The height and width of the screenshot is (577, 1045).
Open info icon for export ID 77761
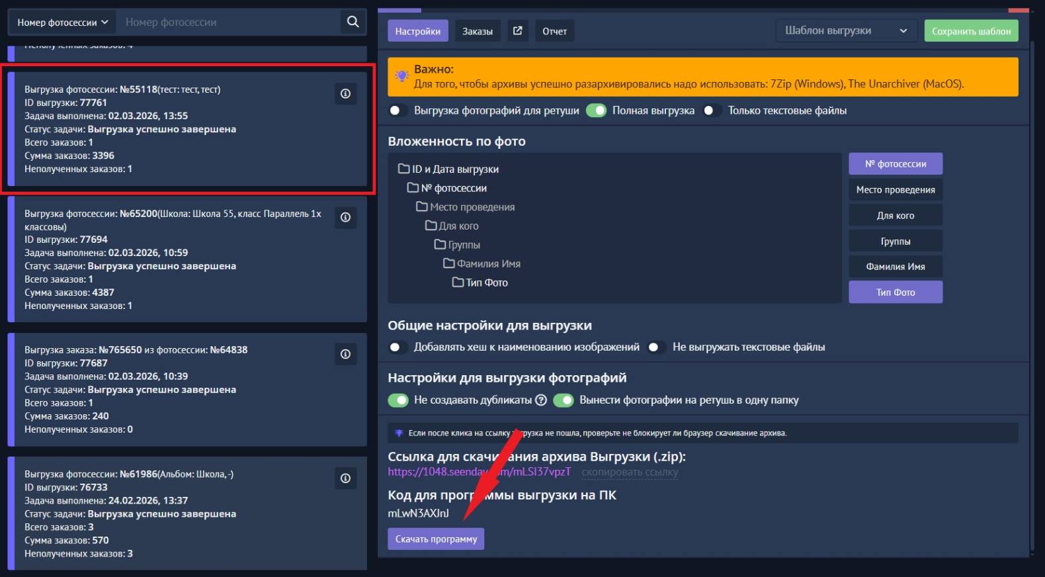[345, 94]
